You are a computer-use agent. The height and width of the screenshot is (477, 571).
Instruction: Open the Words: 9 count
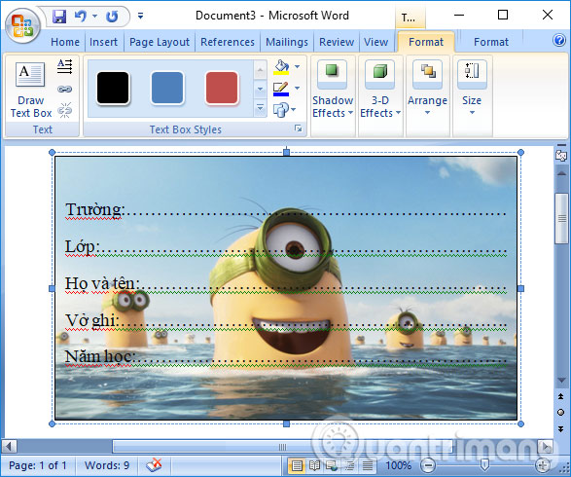[x=107, y=465]
